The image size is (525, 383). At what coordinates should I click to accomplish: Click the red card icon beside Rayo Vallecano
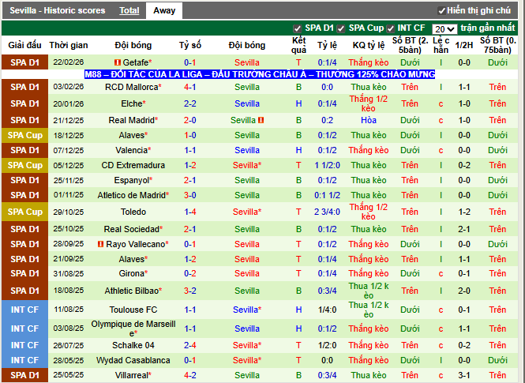point(100,244)
